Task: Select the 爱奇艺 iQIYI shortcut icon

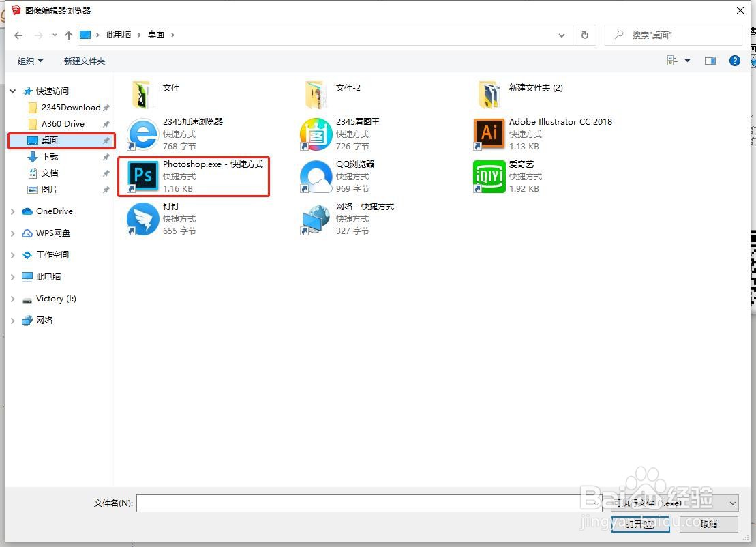Action: click(489, 176)
